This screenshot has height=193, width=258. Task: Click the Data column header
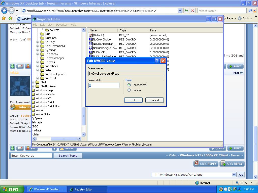point(184,30)
